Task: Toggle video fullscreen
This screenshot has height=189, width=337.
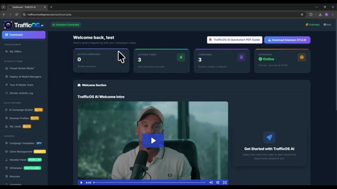Action: (x=225, y=182)
